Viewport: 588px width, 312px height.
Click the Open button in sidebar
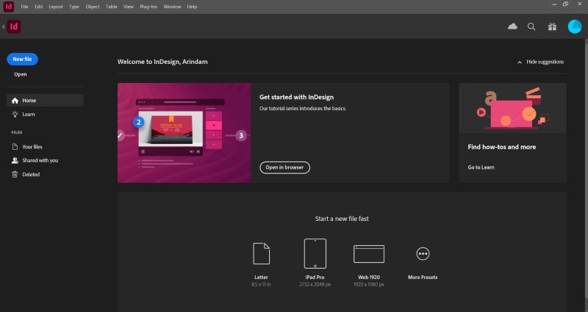21,74
